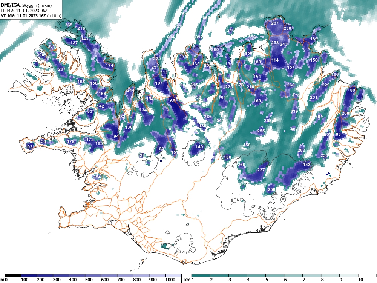Click the 229 visibility value
Screen dimensions: 377x283
point(326,85)
